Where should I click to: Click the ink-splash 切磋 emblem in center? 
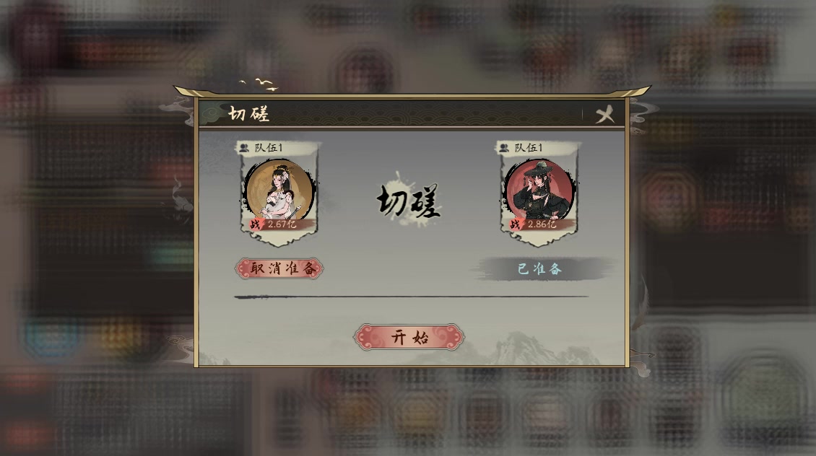409,200
